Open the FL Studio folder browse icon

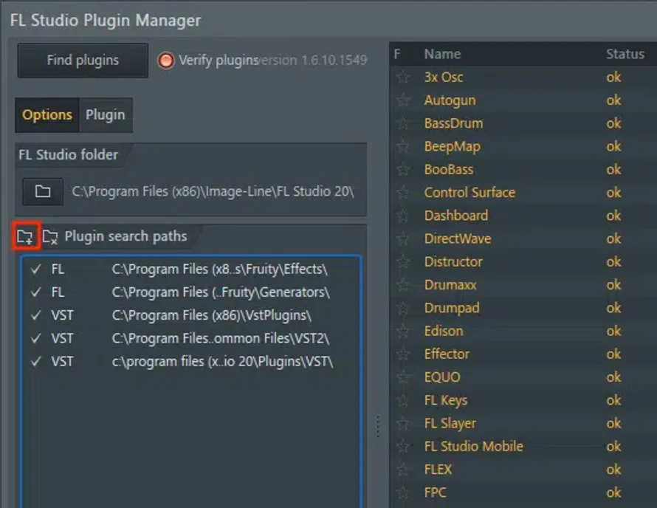coord(43,191)
